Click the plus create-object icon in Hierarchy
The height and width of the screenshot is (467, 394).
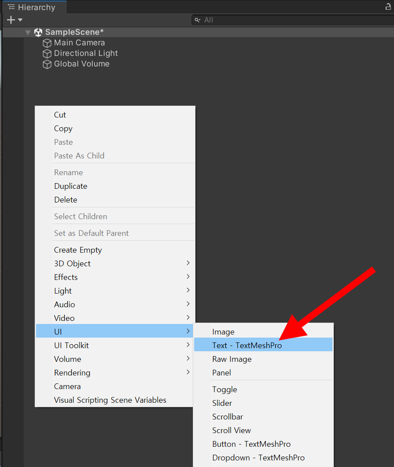[x=11, y=20]
